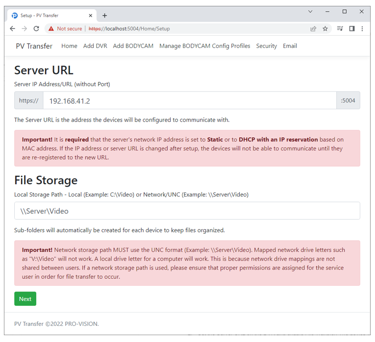The width and height of the screenshot is (375, 342).
Task: Bookmark this page with the star icon
Action: [x=325, y=29]
